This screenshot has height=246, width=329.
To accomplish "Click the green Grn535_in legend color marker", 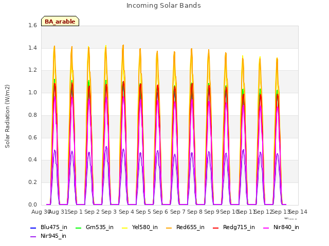I will click(78, 228).
